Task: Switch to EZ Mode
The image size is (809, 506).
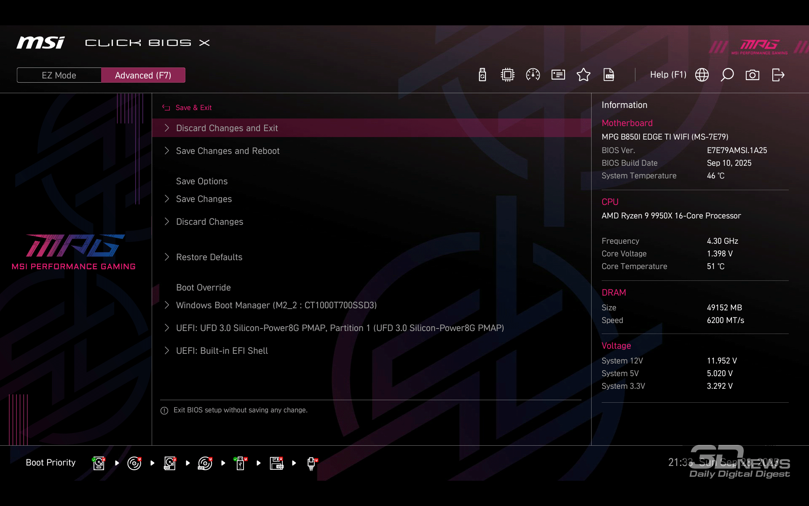Action: pyautogui.click(x=59, y=75)
